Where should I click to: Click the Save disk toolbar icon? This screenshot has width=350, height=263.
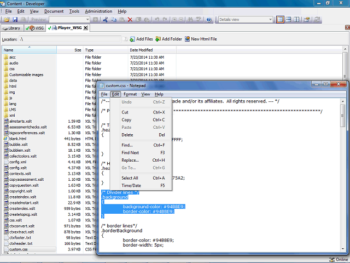point(15,20)
